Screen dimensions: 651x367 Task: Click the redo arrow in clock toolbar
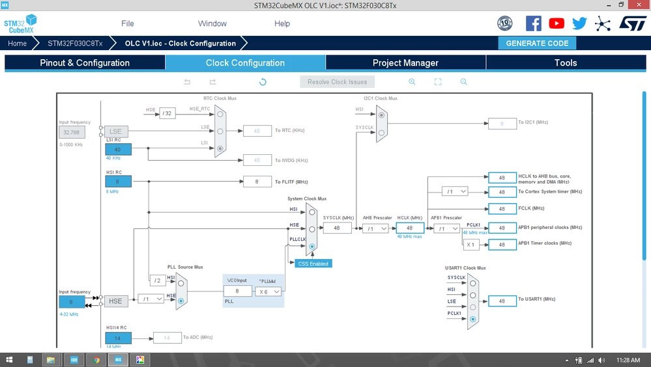[212, 82]
